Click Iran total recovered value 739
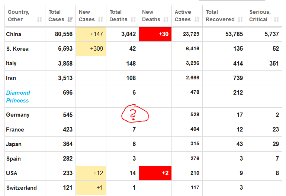 coord(238,78)
